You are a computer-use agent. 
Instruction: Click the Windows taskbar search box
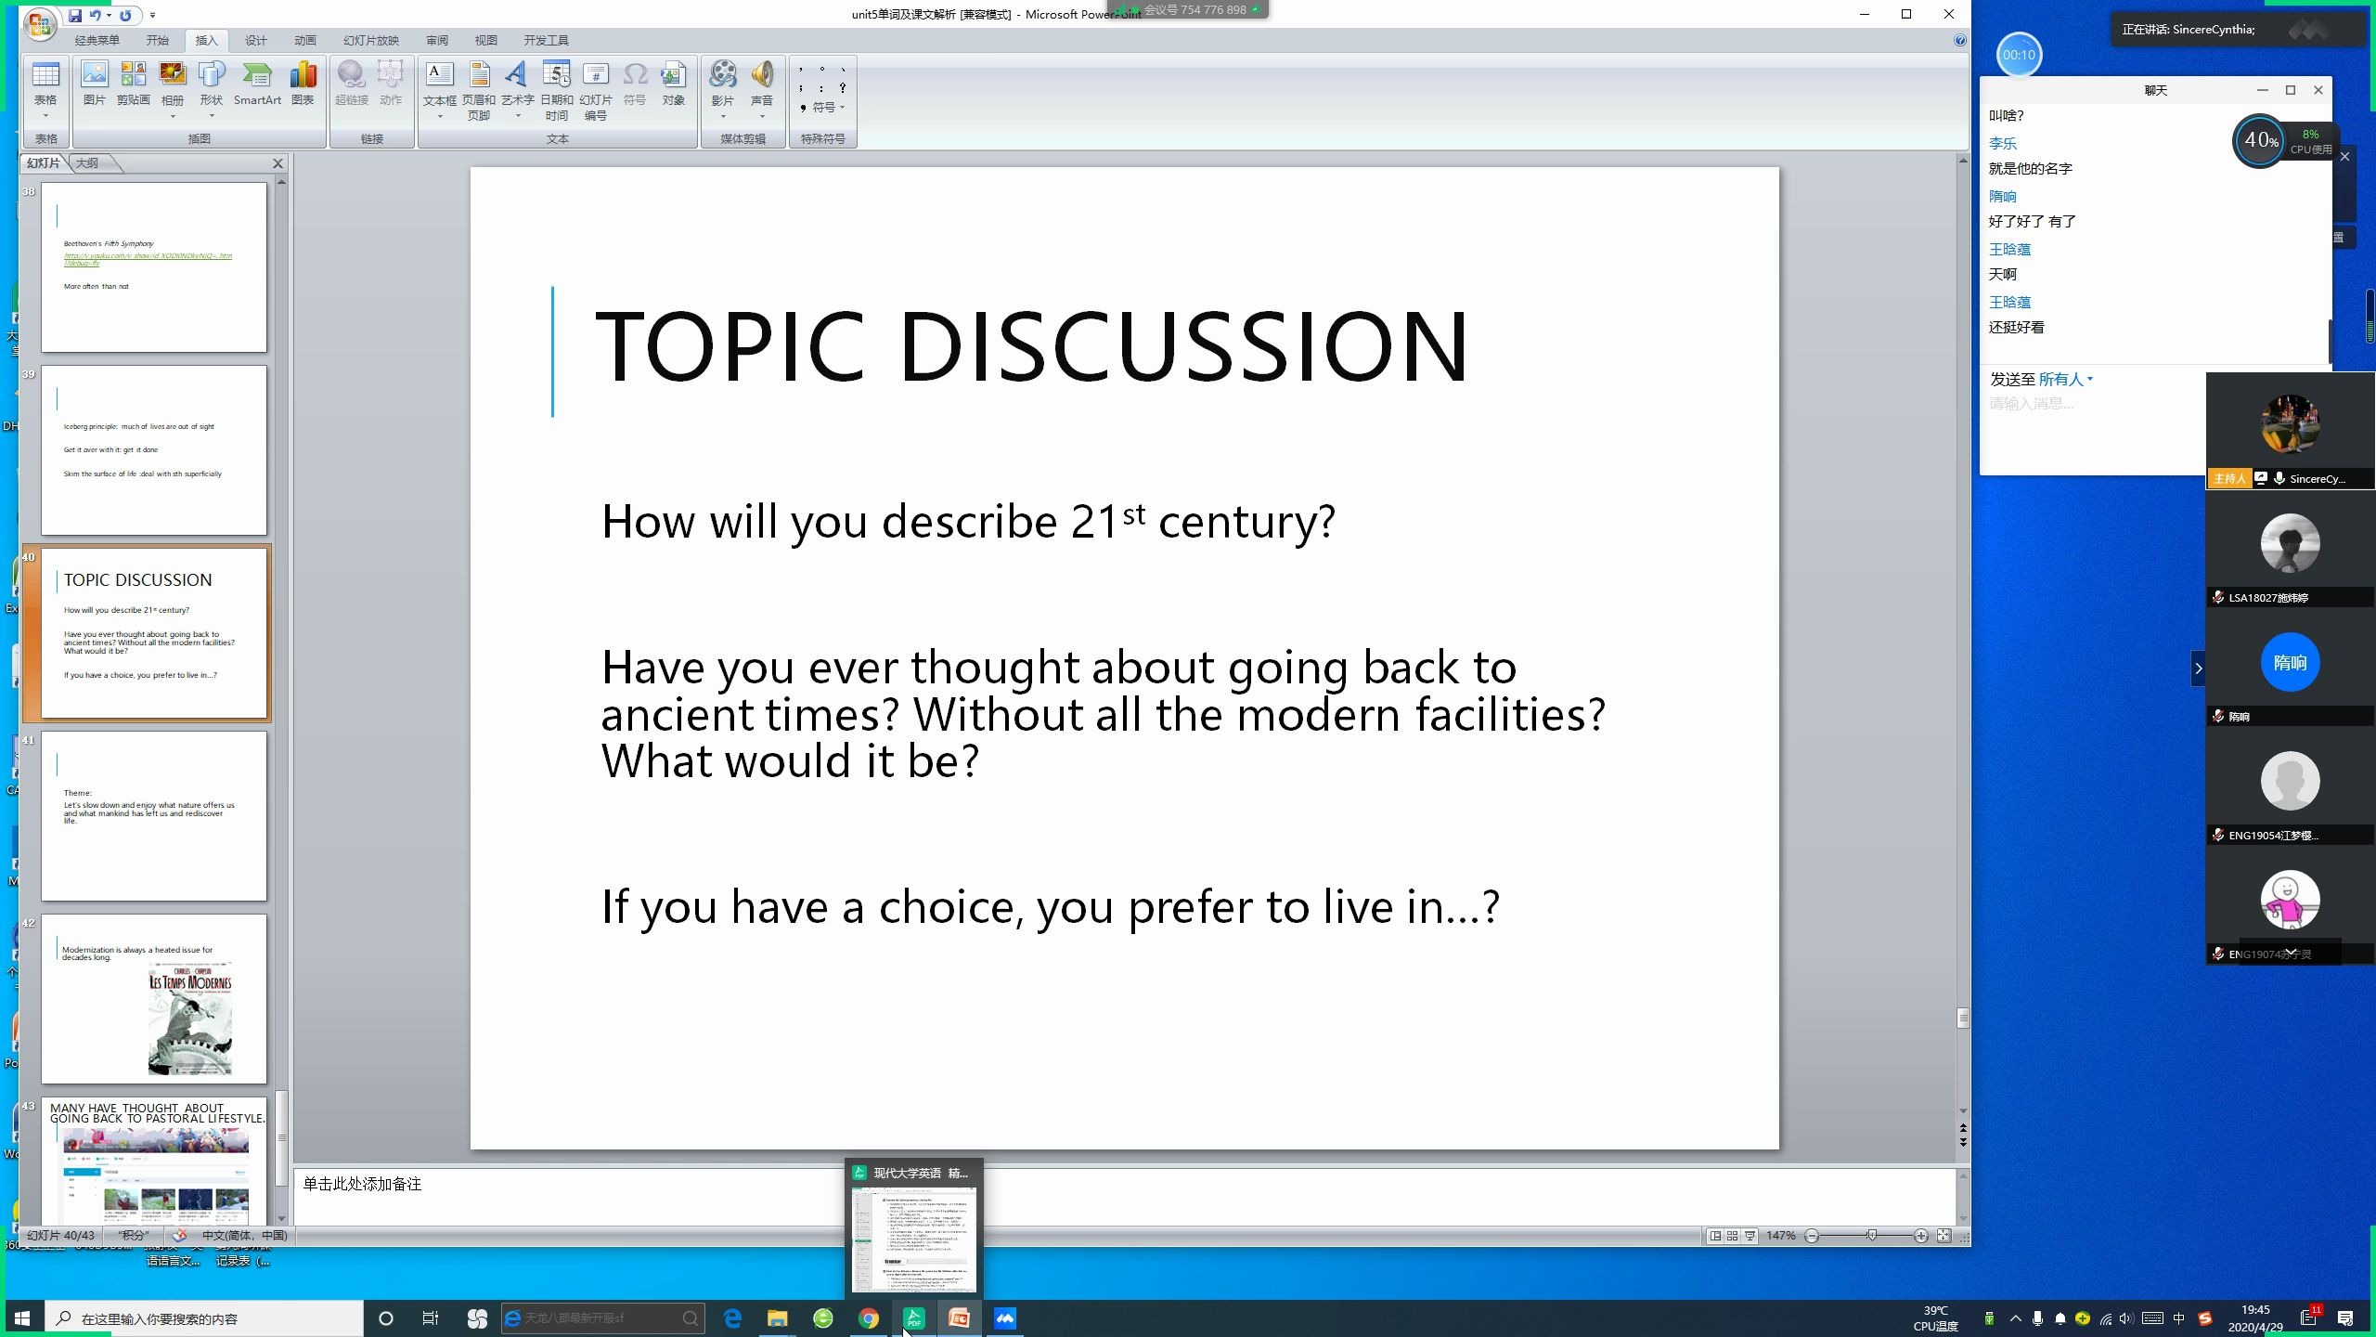(x=204, y=1318)
